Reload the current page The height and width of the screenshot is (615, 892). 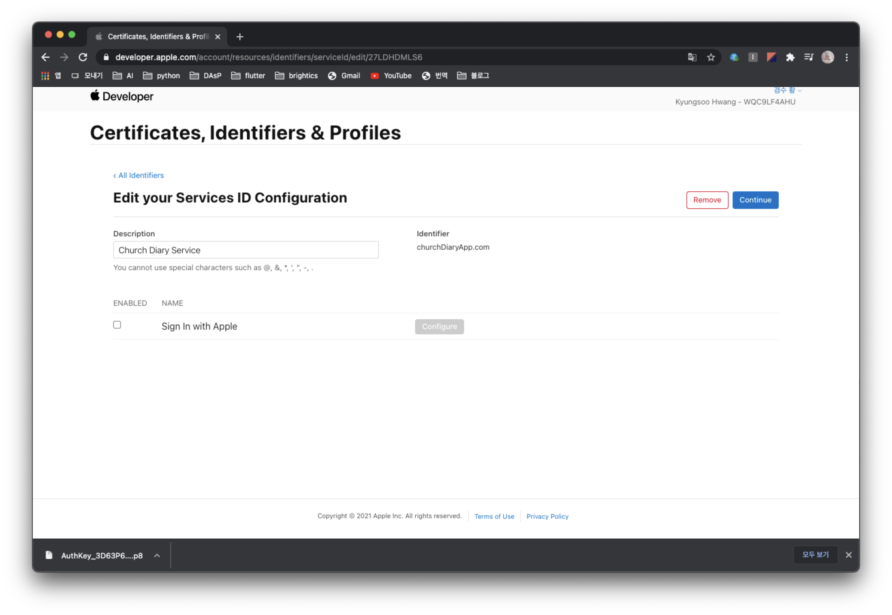(x=83, y=57)
